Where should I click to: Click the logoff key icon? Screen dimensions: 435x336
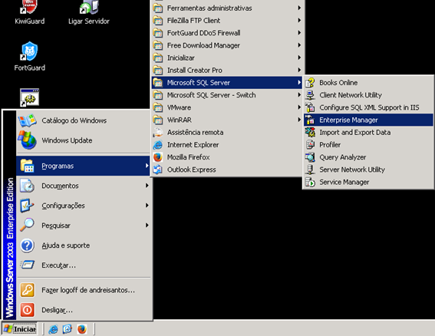coord(27,290)
